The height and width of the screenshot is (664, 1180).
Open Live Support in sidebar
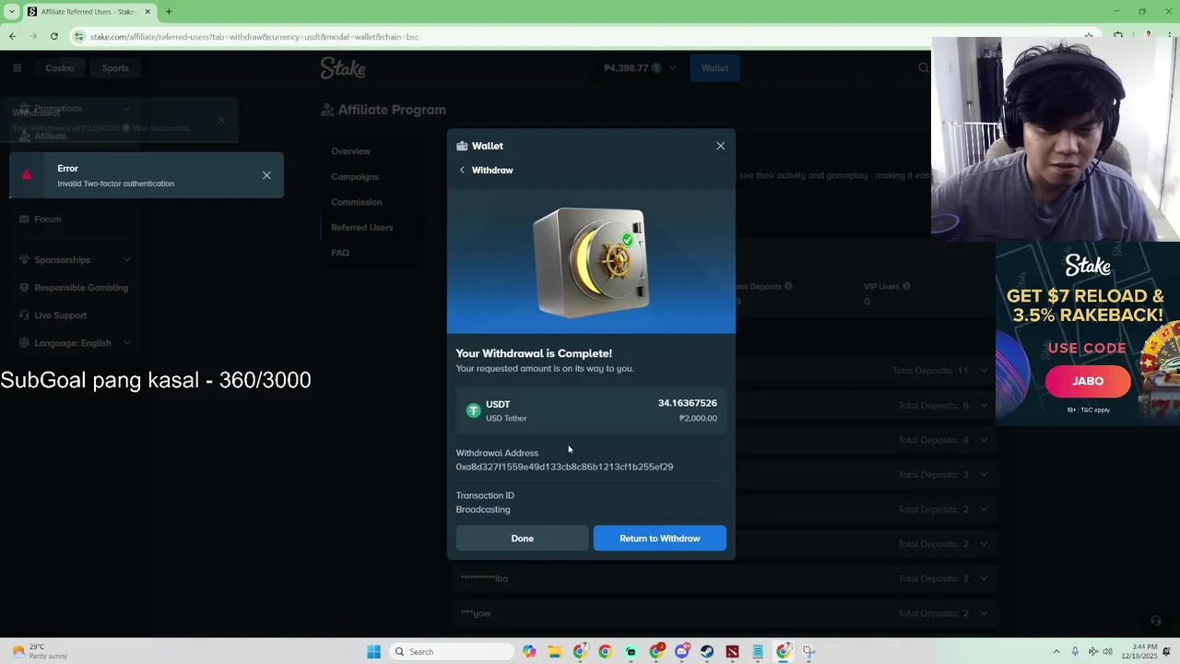coord(60,315)
